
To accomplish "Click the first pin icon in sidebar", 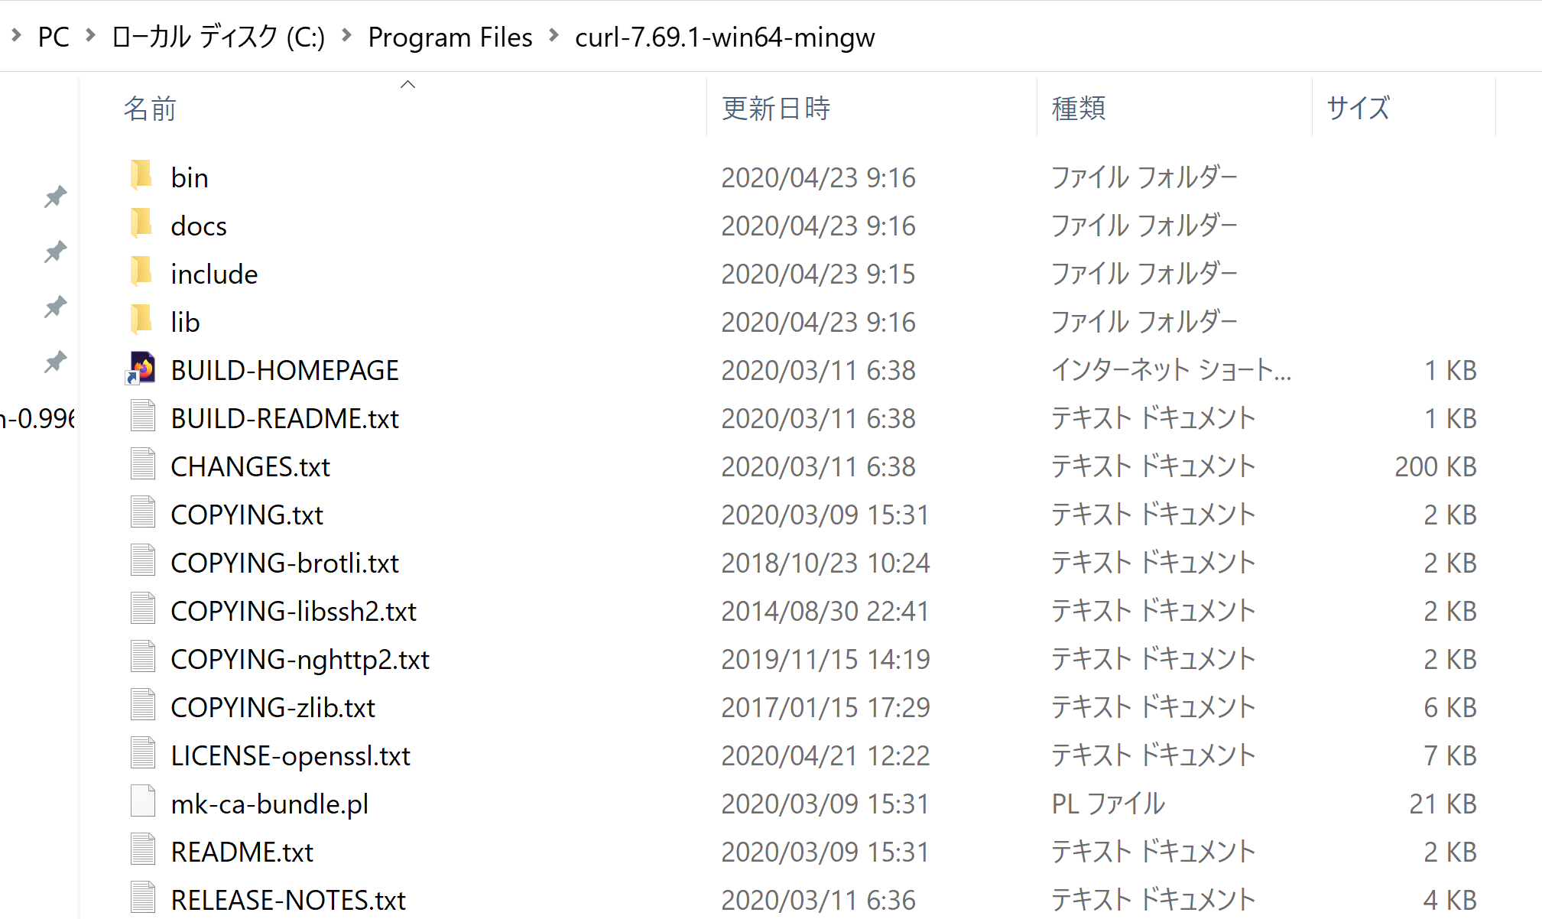I will 55,197.
